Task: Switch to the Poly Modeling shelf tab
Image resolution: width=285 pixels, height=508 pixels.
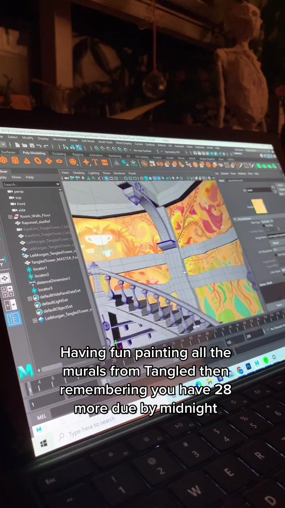Action: (x=34, y=153)
